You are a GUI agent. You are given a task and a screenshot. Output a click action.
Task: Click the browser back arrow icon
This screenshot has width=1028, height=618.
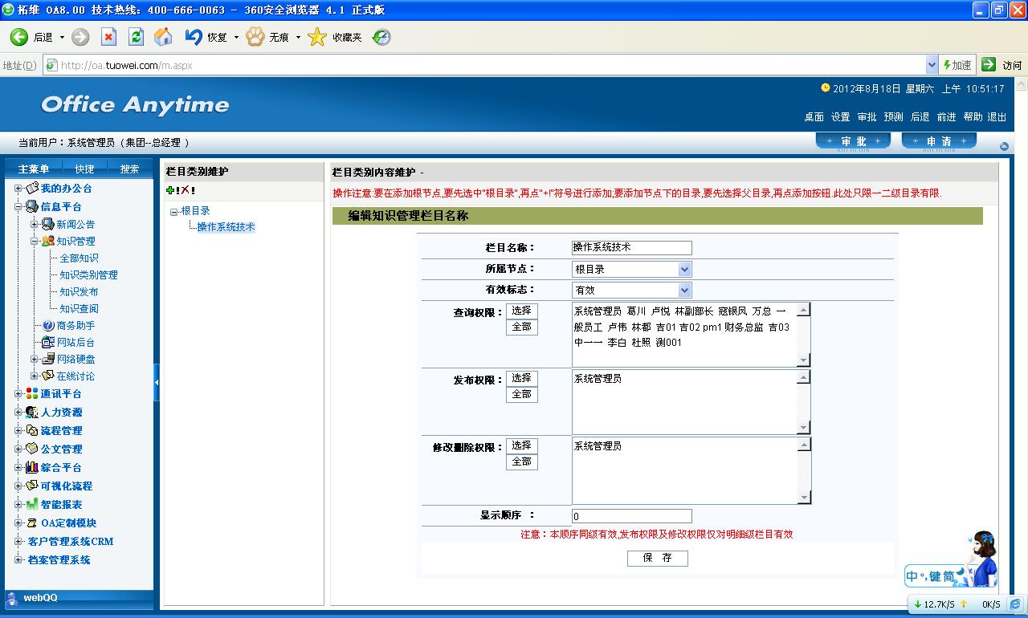(x=19, y=37)
